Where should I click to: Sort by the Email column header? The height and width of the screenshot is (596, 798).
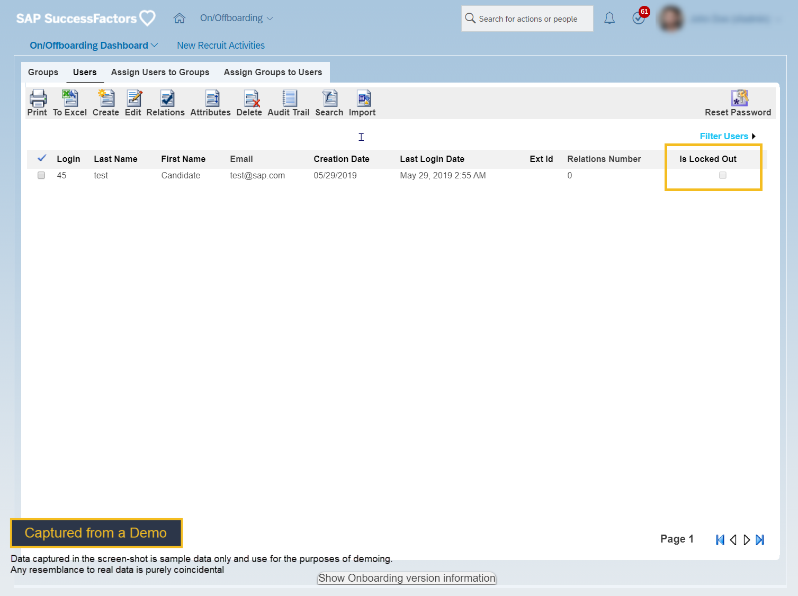[241, 159]
